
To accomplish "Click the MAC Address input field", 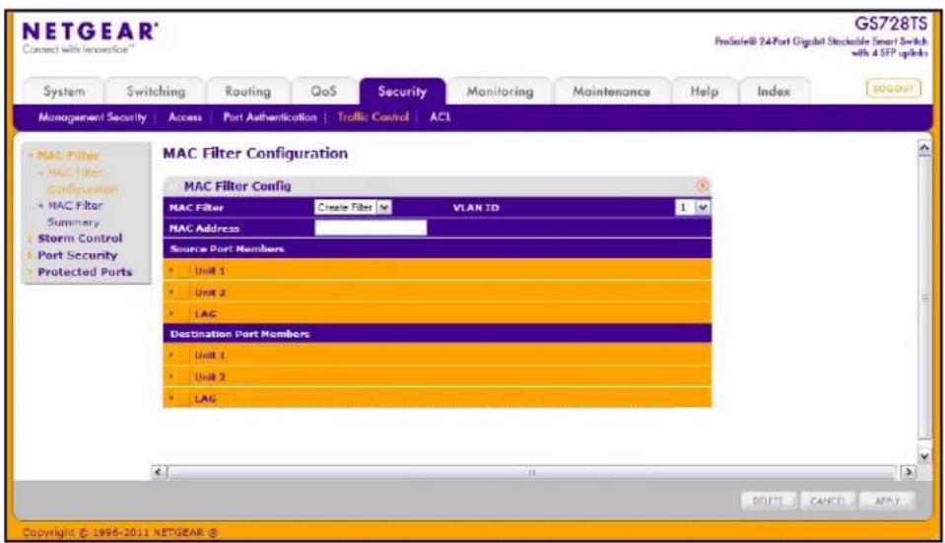I will point(371,228).
